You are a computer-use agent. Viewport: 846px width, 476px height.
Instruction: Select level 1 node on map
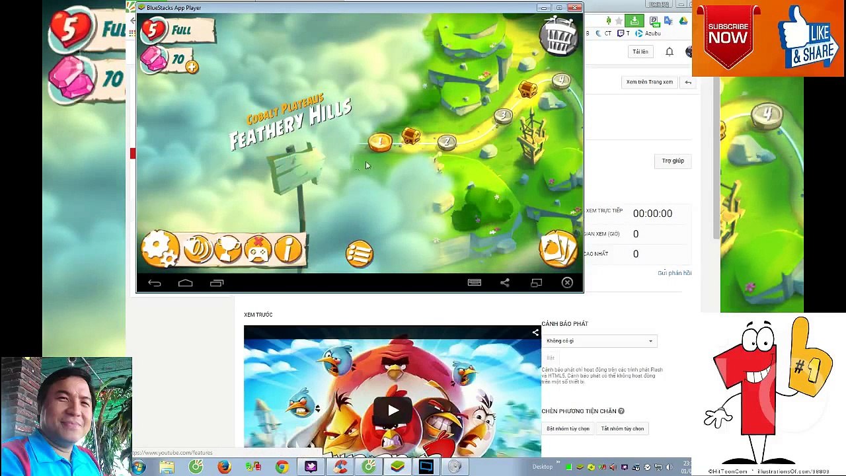pyautogui.click(x=380, y=141)
